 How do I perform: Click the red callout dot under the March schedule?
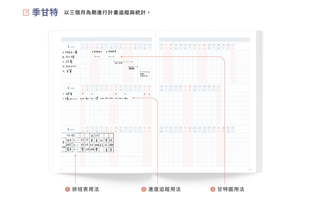click(75, 155)
